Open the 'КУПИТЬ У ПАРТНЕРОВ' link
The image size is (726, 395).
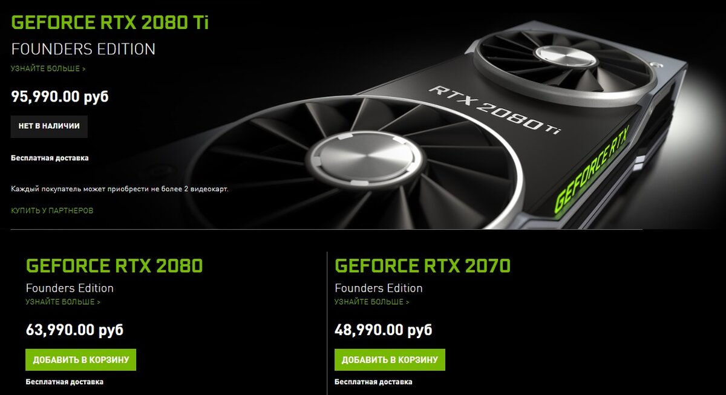tap(52, 211)
